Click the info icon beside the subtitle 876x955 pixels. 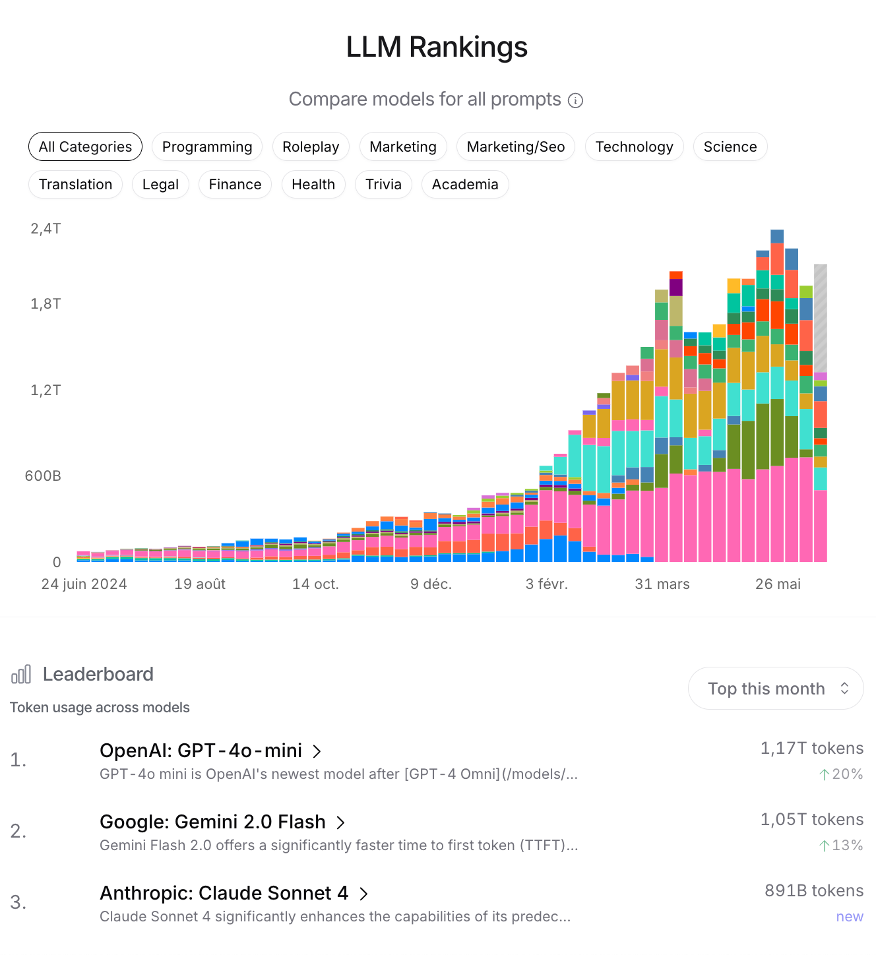coord(575,100)
